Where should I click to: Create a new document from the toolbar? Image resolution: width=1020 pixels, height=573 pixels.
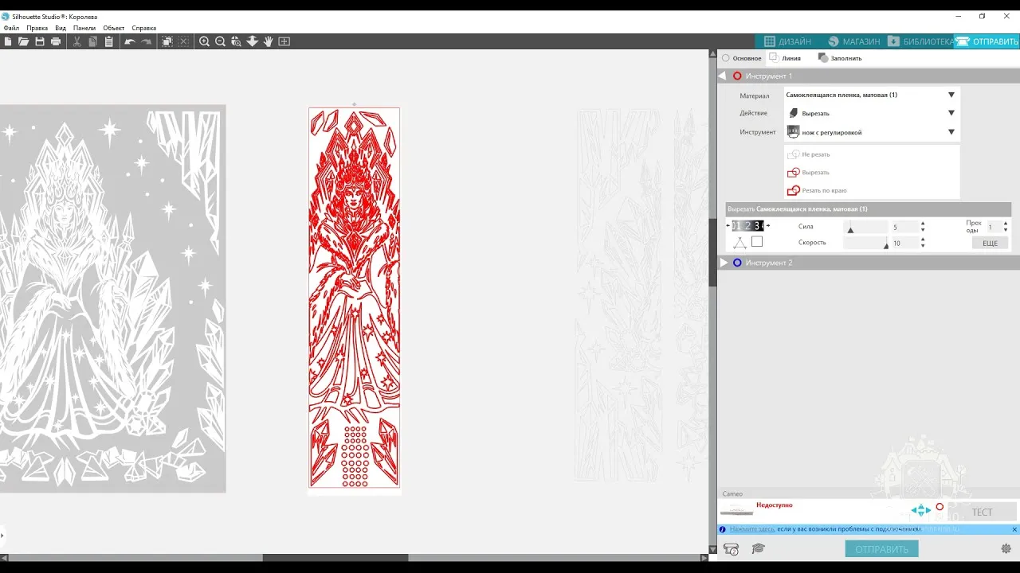(x=8, y=41)
